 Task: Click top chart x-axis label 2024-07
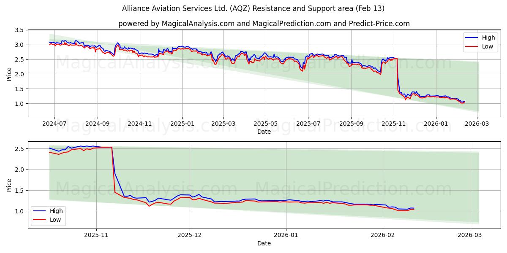coord(55,124)
